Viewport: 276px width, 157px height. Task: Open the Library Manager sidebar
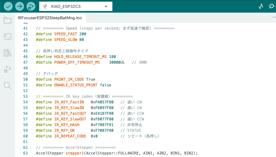pyautogui.click(x=8, y=53)
